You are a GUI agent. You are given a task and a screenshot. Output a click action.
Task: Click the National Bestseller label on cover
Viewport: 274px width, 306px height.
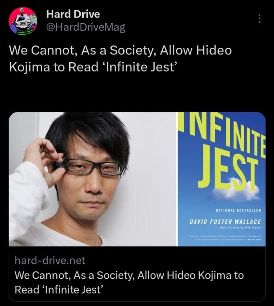click(x=238, y=210)
